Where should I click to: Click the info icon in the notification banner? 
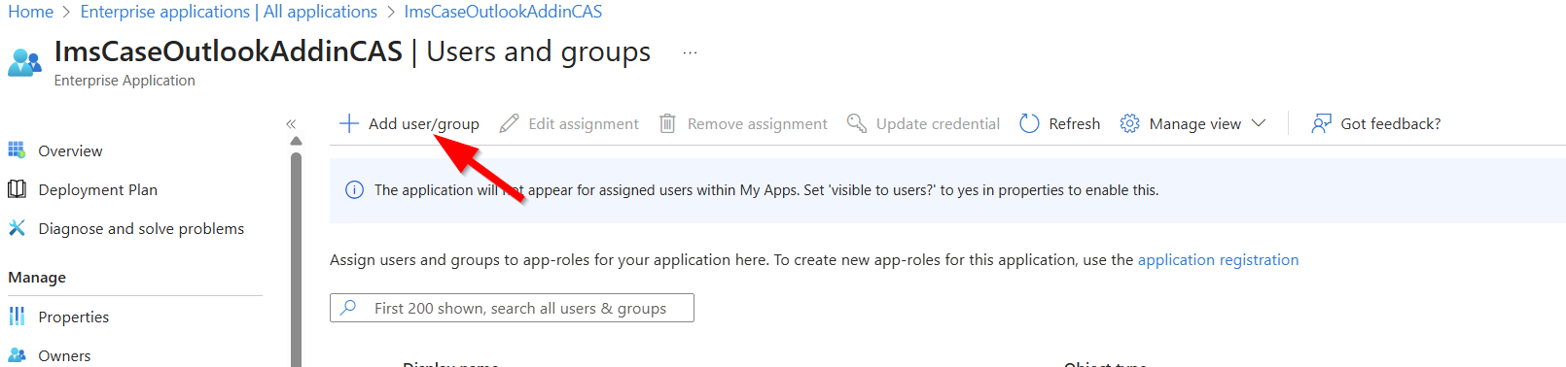click(x=355, y=189)
